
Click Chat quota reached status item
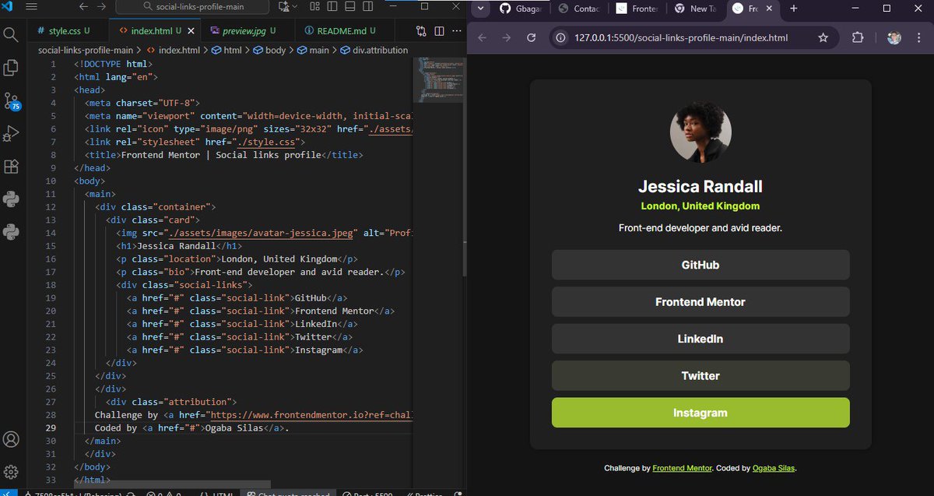pos(289,493)
